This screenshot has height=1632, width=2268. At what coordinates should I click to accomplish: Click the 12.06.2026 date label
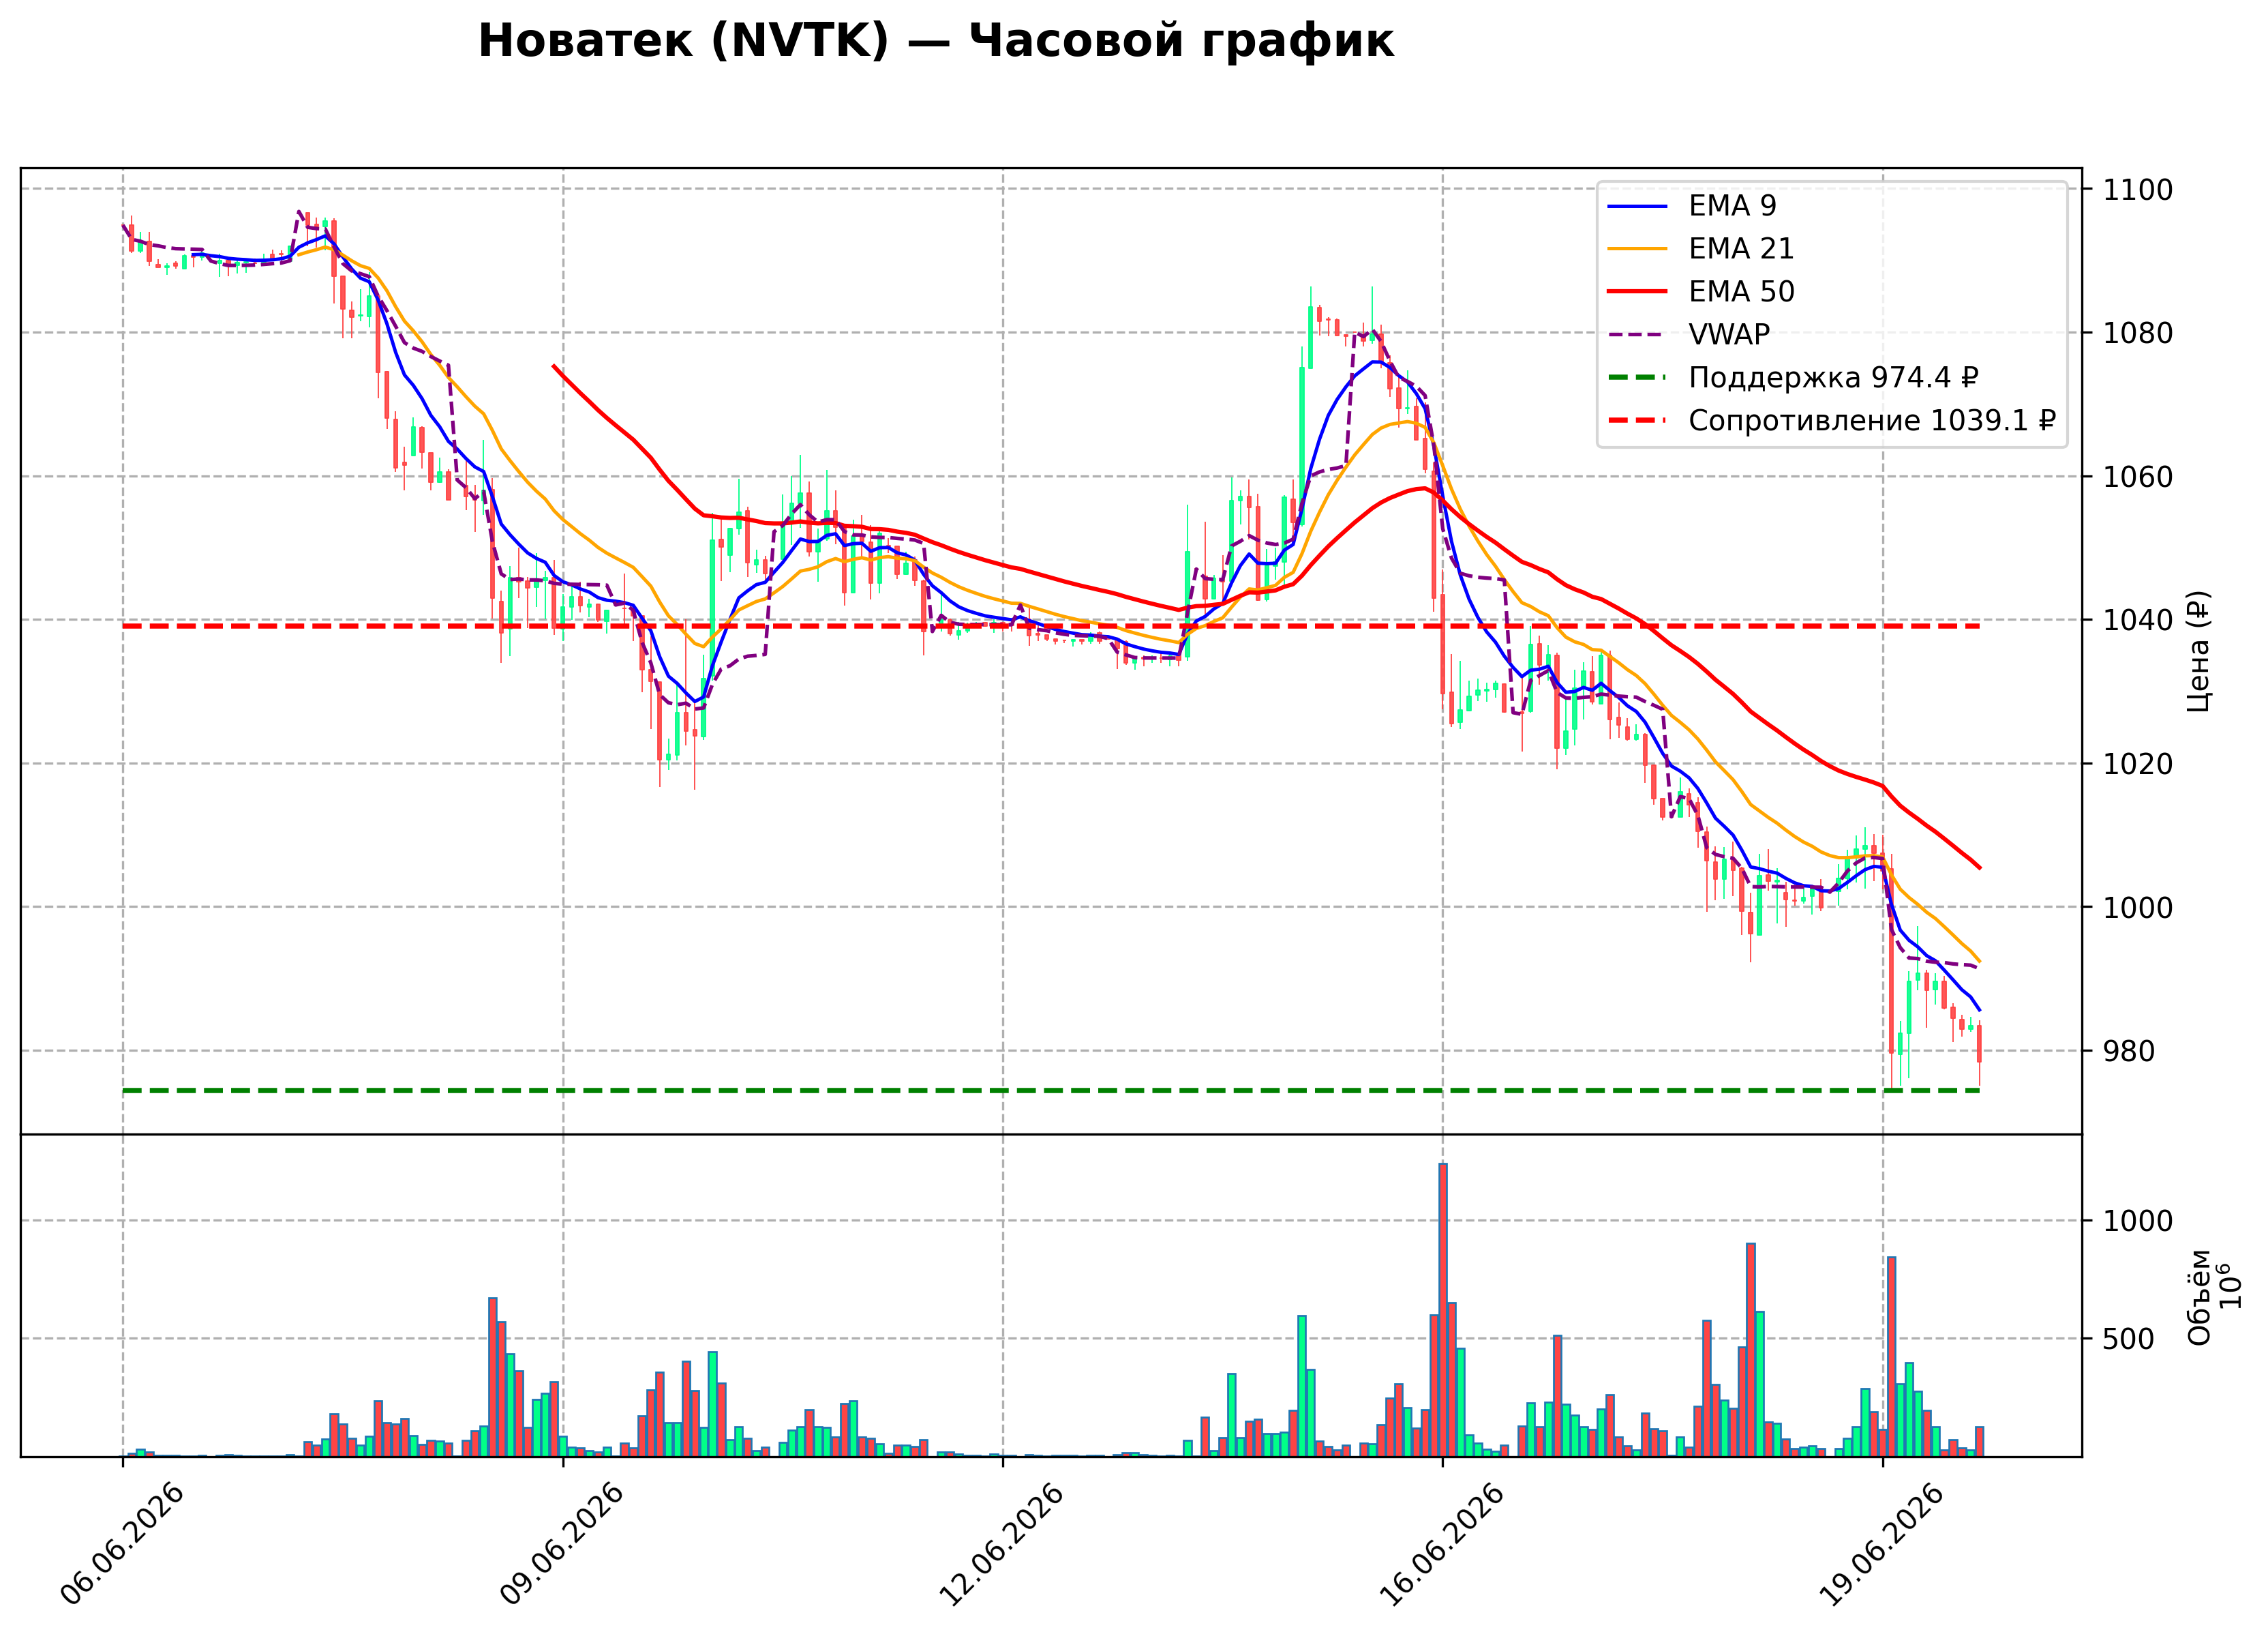[x=1002, y=1544]
